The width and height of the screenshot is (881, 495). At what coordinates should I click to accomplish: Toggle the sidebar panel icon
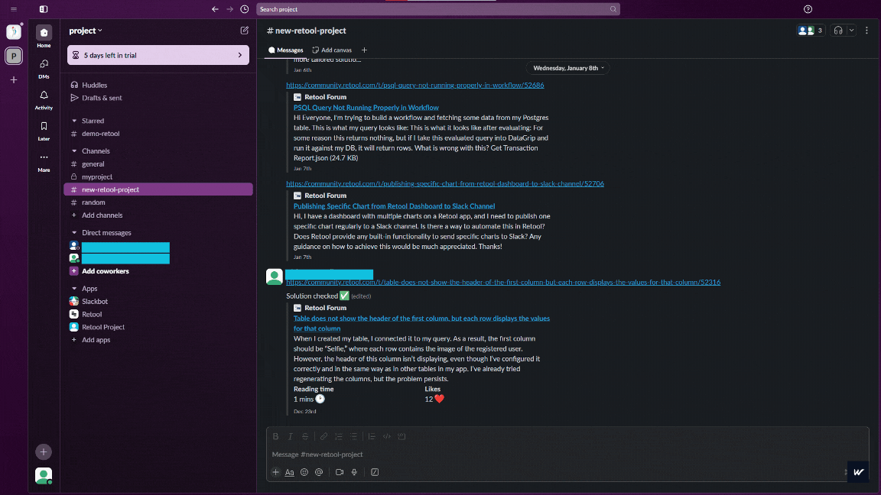44,9
